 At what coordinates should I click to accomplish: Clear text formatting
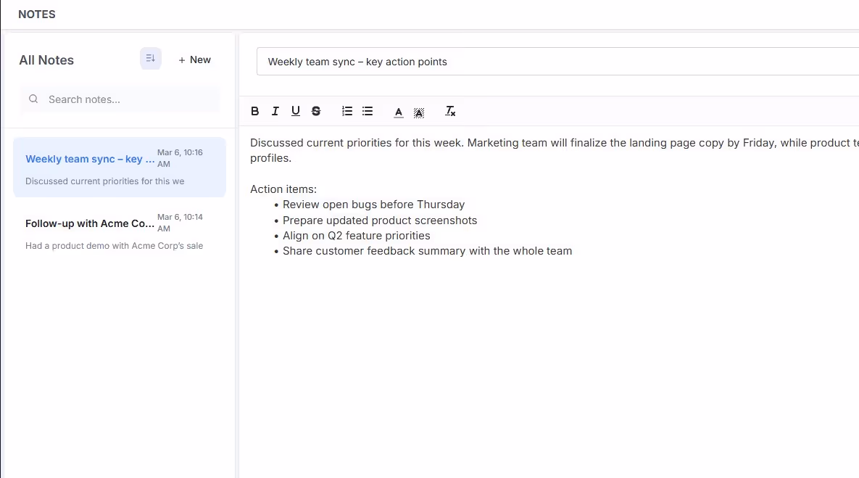coord(450,111)
